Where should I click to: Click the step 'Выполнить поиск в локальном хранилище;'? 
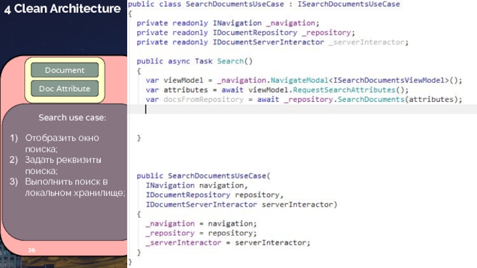pyautogui.click(x=75, y=187)
